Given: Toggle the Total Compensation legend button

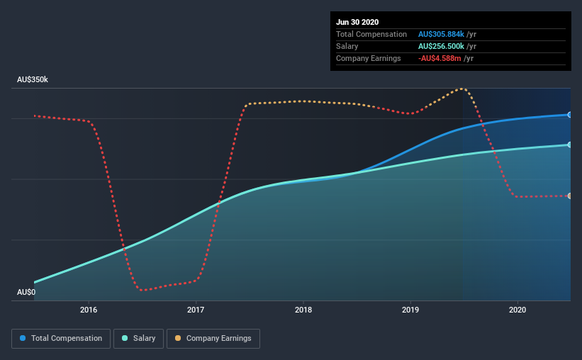Looking at the screenshot, I should click(61, 339).
